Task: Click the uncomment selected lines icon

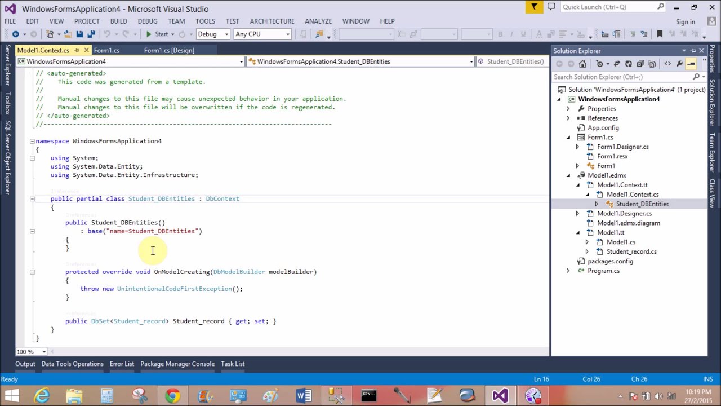Action: click(644, 34)
